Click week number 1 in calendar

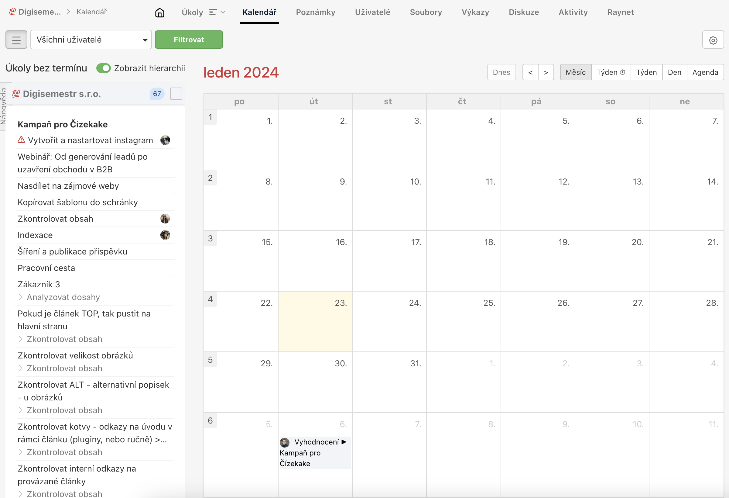[210, 117]
